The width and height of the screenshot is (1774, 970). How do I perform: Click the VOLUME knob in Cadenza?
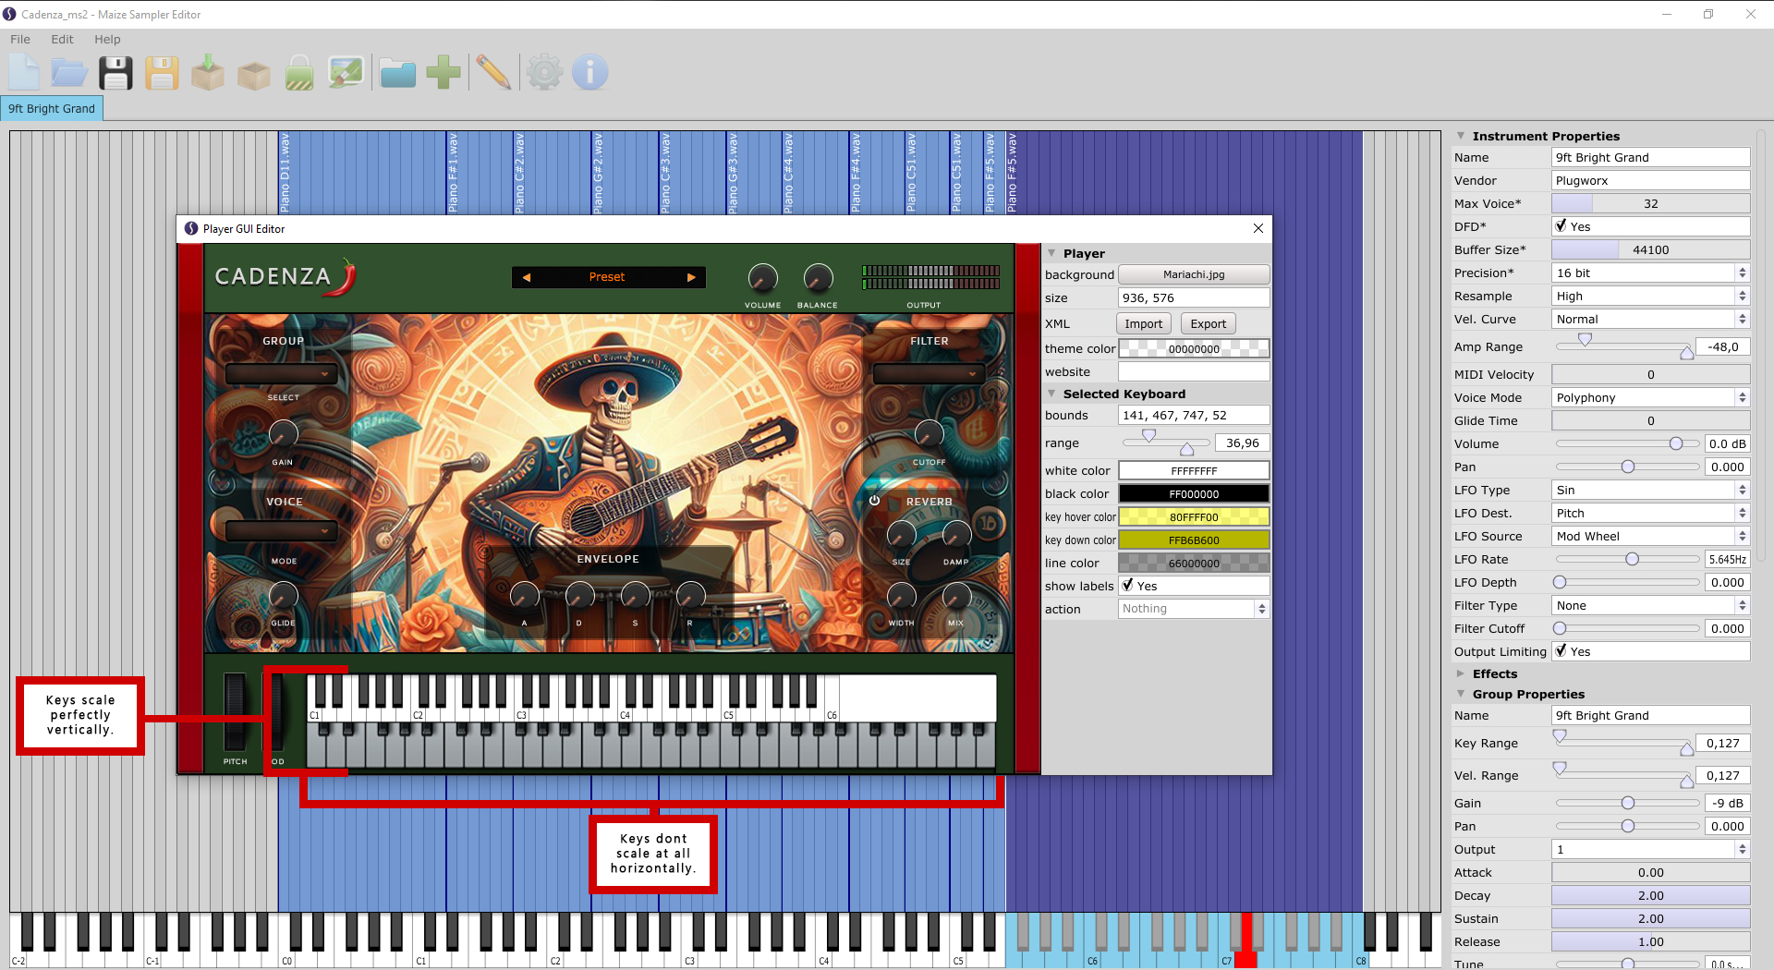click(x=762, y=277)
